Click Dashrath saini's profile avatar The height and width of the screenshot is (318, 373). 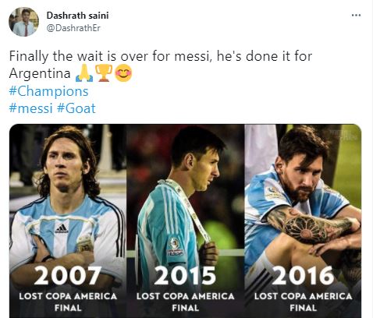point(23,22)
